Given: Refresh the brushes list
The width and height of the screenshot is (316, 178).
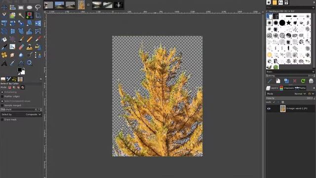Looking at the screenshot, I should 303,81.
